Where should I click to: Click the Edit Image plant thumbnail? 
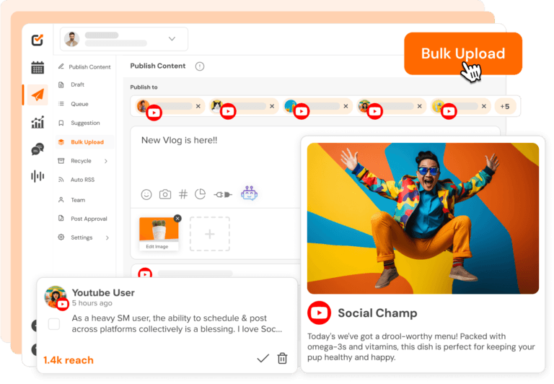click(x=159, y=234)
